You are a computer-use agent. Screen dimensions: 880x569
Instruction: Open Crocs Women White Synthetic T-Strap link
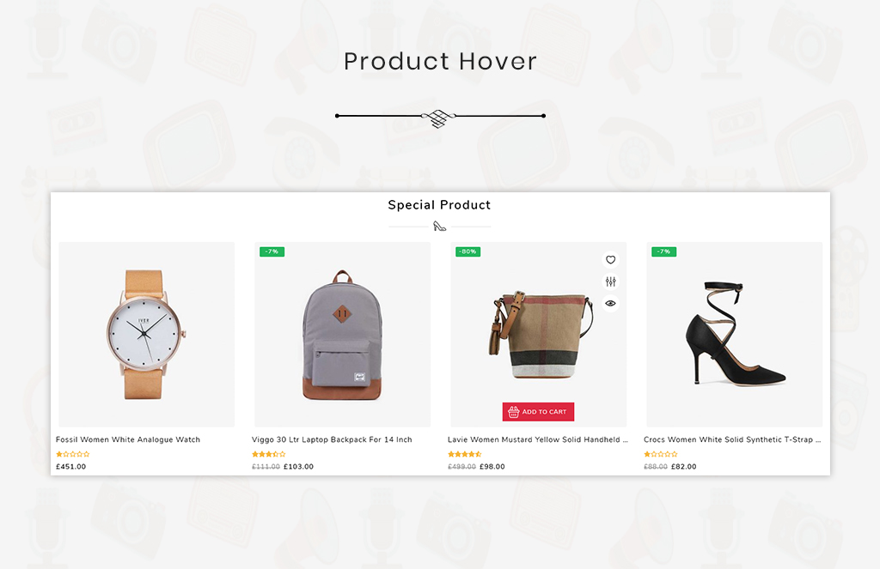point(732,439)
